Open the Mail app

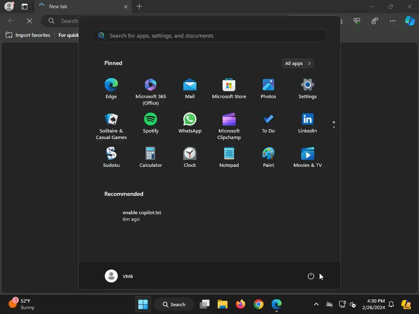coord(190,89)
